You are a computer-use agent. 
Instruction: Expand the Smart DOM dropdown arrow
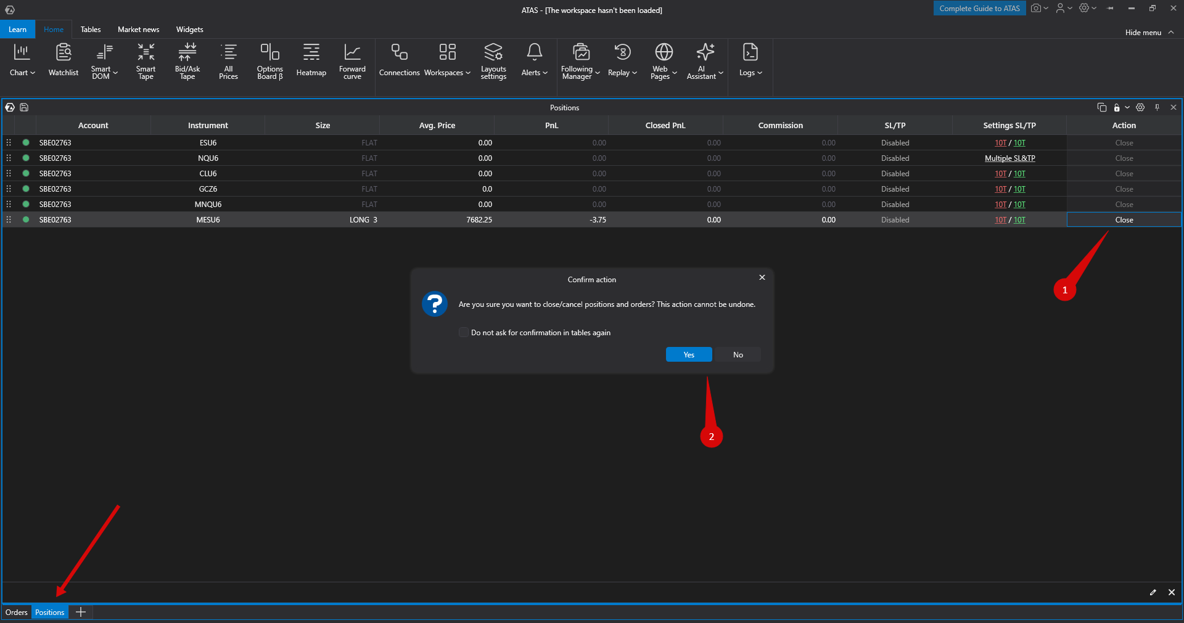tap(115, 73)
